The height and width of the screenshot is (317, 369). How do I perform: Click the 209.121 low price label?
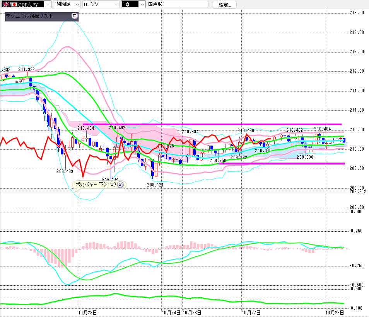[x=155, y=185]
